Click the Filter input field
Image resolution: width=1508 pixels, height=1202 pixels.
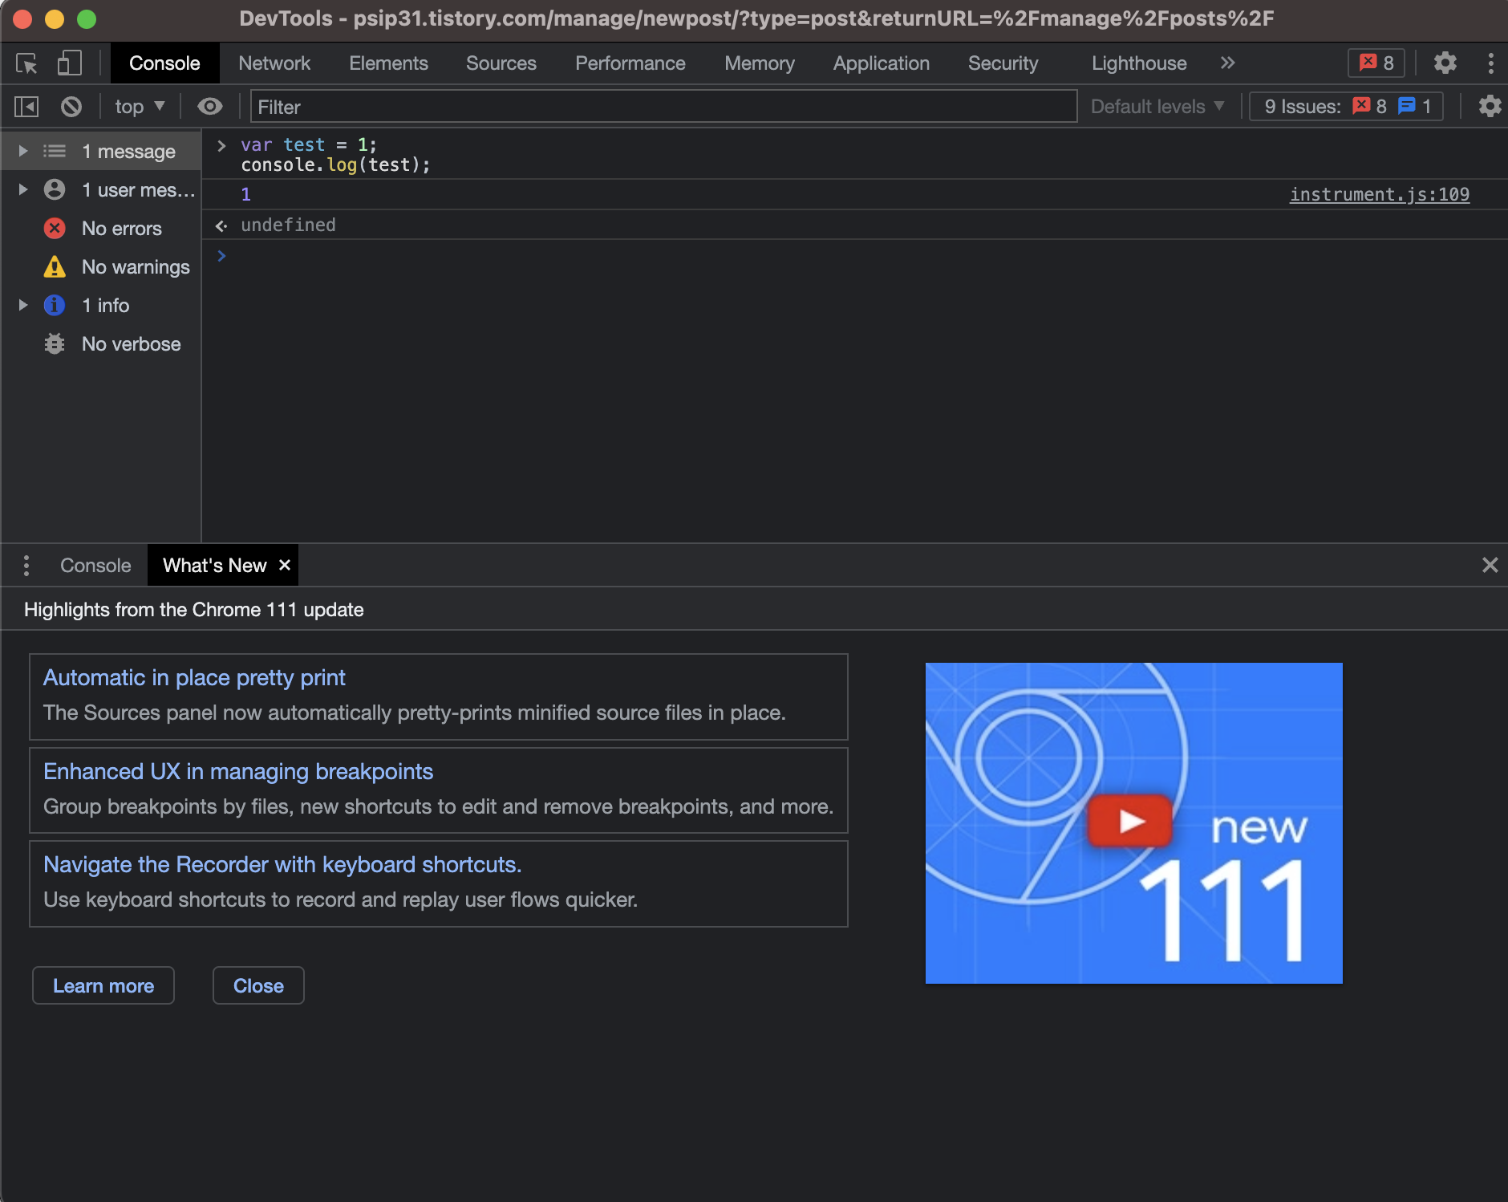(x=663, y=107)
